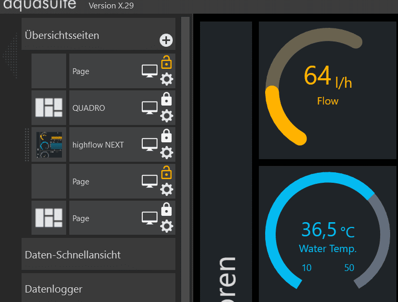The height and width of the screenshot is (302, 398).
Task: Expand the Datenlogger section
Action: (x=99, y=288)
